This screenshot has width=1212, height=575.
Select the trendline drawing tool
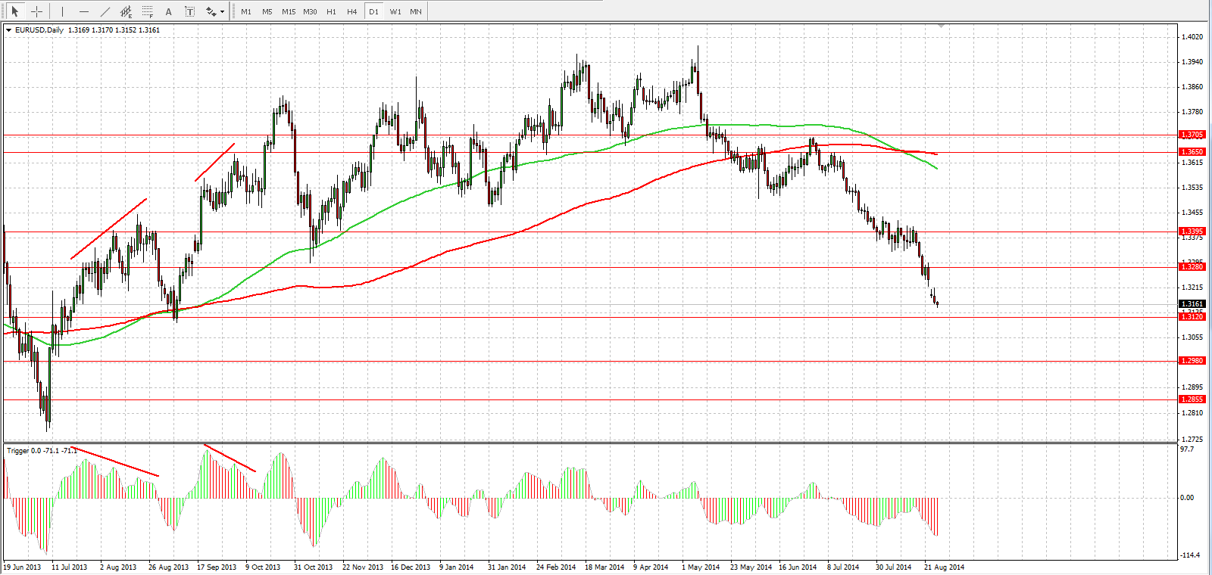[x=105, y=11]
